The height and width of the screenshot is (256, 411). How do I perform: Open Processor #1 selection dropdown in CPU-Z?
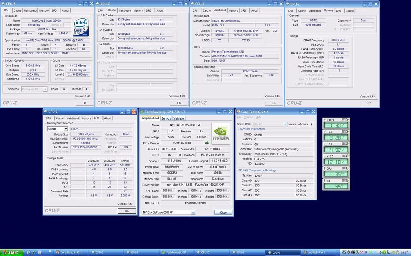pos(45,89)
